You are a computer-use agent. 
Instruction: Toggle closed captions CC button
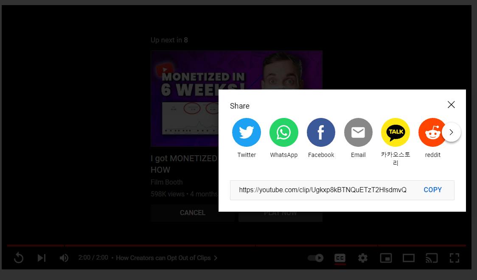coord(340,258)
